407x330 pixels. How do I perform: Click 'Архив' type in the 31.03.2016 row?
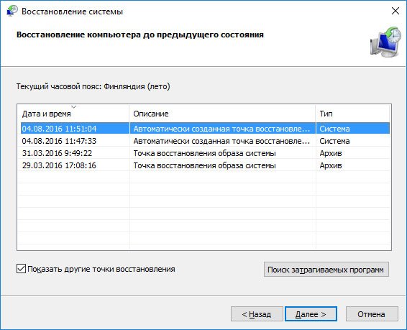(331, 153)
